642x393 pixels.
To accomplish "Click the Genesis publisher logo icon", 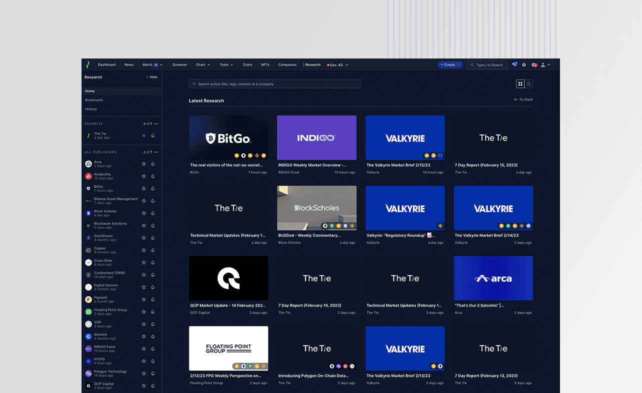I will point(88,336).
